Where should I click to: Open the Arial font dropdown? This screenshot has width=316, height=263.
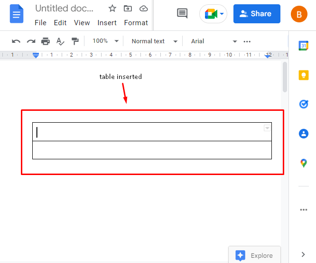[214, 41]
